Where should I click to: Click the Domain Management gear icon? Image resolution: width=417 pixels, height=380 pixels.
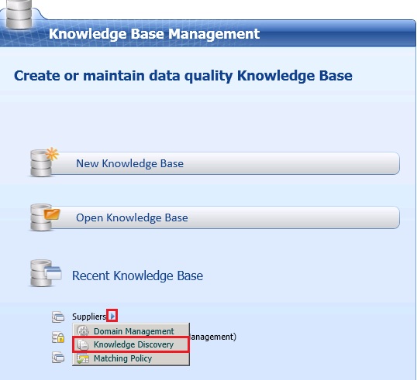(x=83, y=331)
